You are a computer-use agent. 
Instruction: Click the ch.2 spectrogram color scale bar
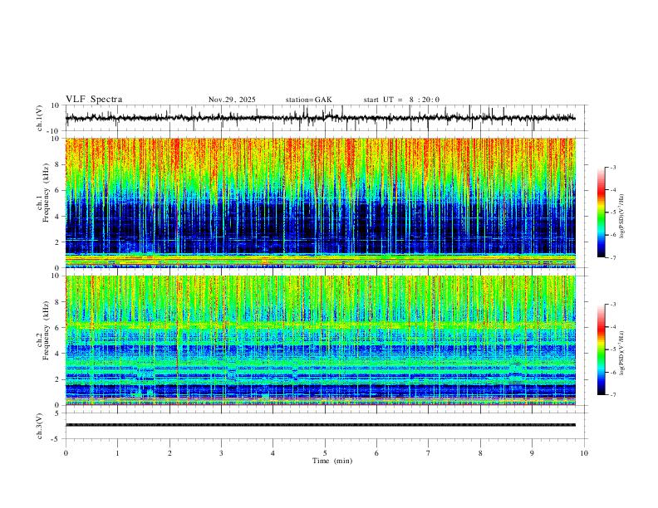click(x=602, y=349)
